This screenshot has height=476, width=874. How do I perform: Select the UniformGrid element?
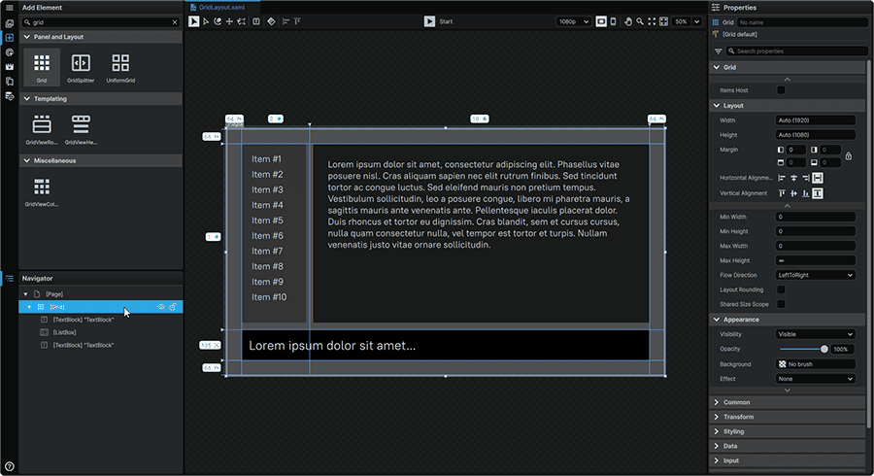click(120, 67)
